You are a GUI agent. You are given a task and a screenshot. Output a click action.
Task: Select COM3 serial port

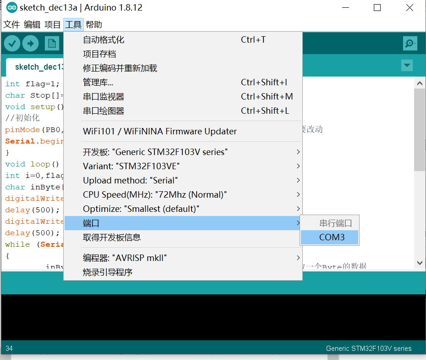329,238
